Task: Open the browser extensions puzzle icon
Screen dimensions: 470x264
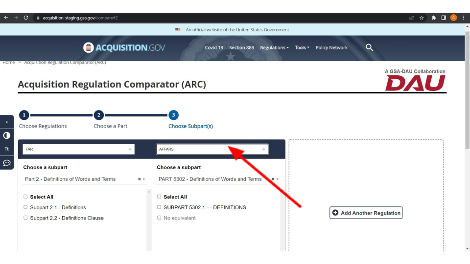Action: [434, 18]
